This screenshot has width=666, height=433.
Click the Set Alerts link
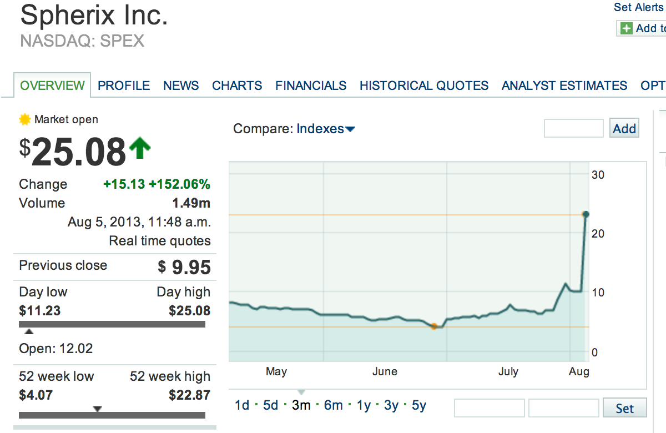pyautogui.click(x=638, y=7)
